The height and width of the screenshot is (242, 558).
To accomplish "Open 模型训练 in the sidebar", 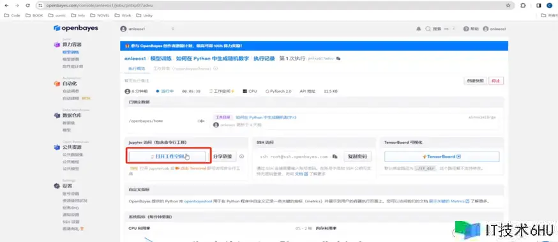I will point(71,52).
